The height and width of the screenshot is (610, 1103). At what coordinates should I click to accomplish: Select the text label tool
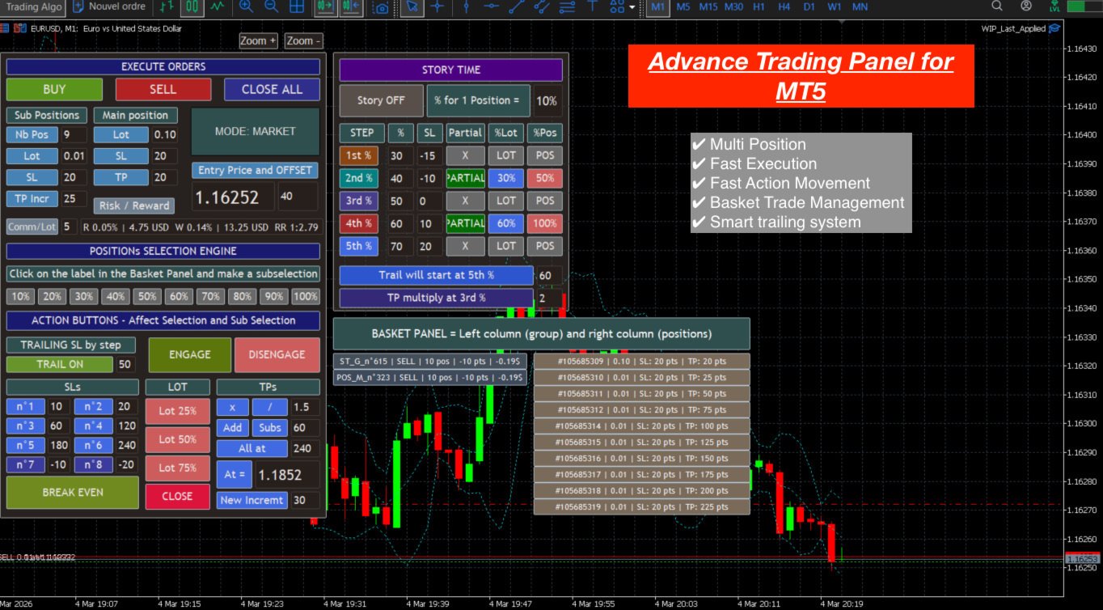click(593, 6)
